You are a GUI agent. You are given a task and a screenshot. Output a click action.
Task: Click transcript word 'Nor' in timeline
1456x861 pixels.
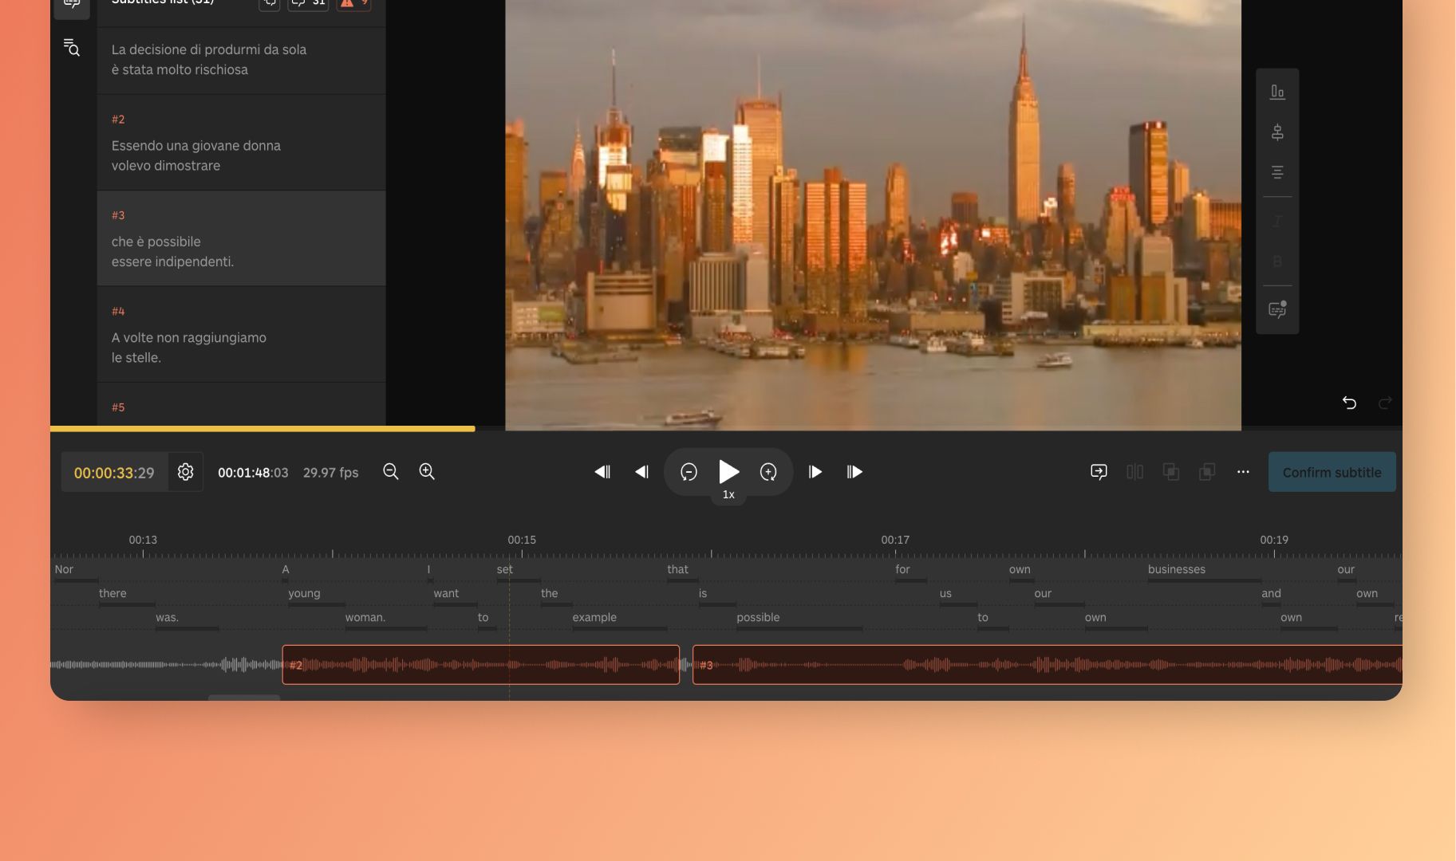64,569
